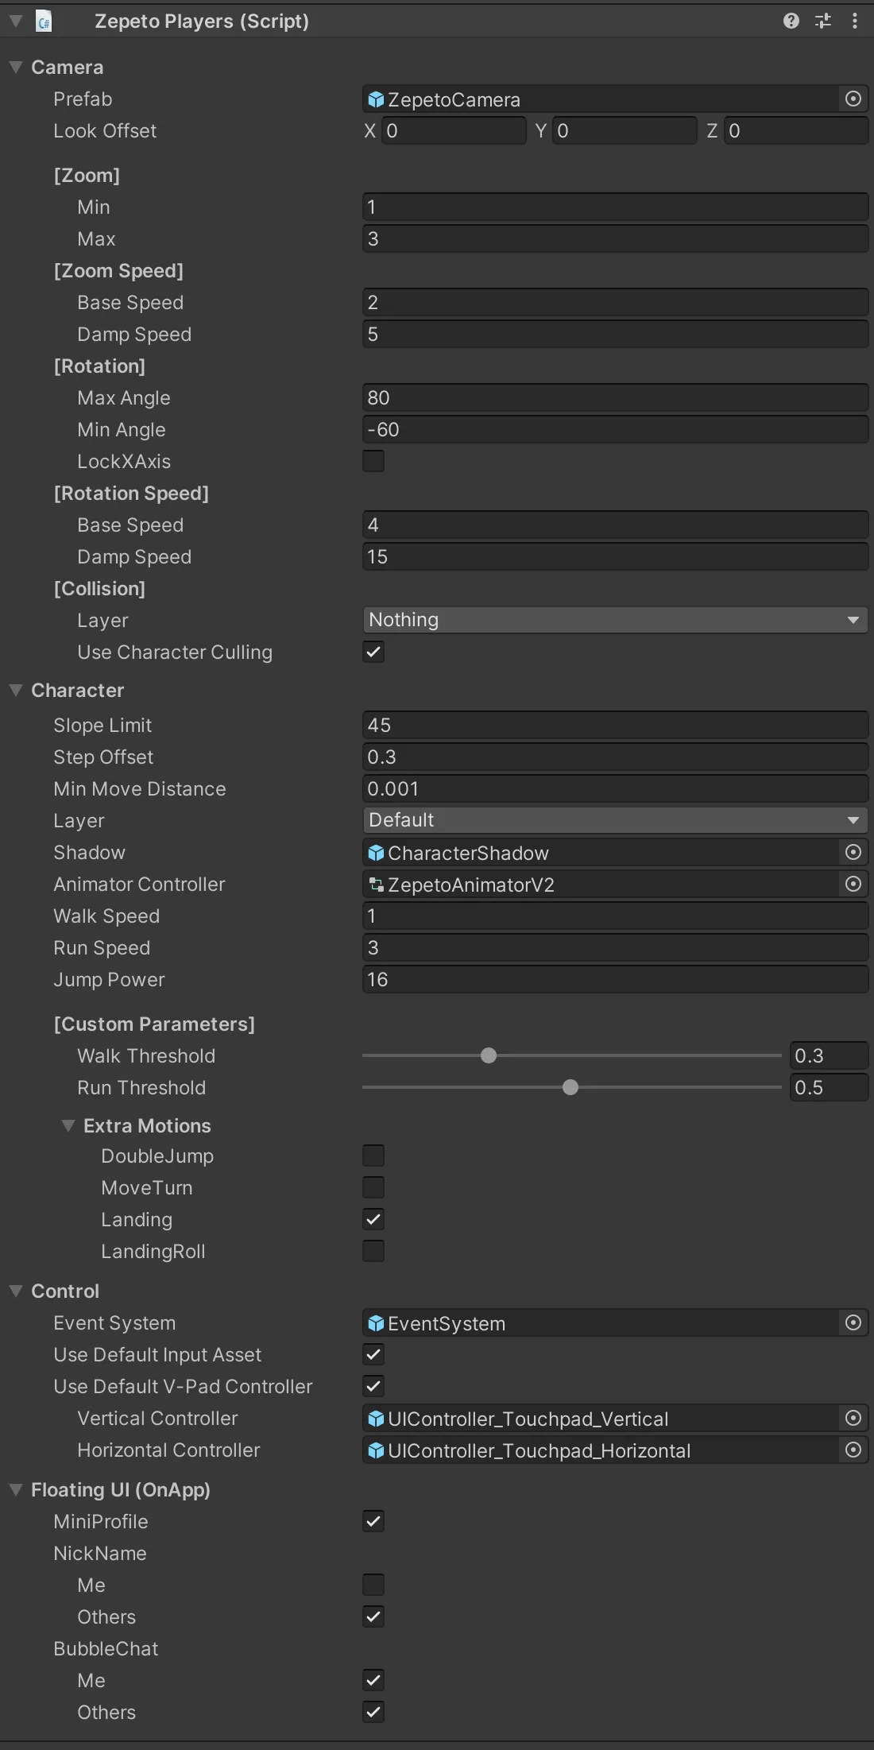
Task: Click the Look Offset Z field
Action: 796,130
